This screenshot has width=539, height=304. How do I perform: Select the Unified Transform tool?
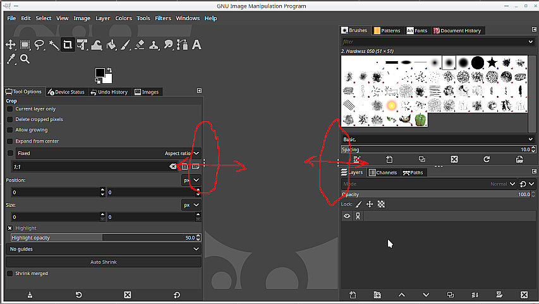(x=82, y=45)
